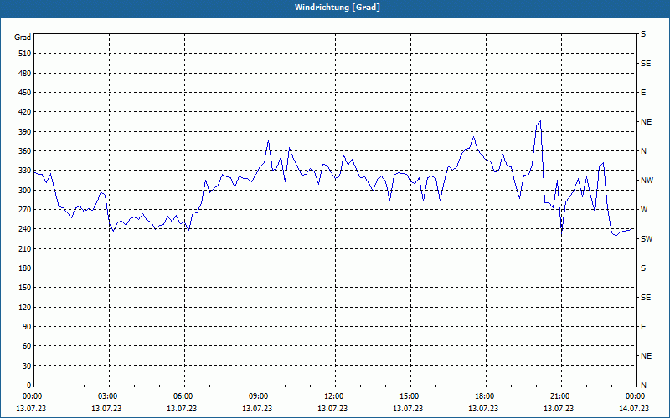
Task: Click the S compass label at chart top
Action: [643, 34]
